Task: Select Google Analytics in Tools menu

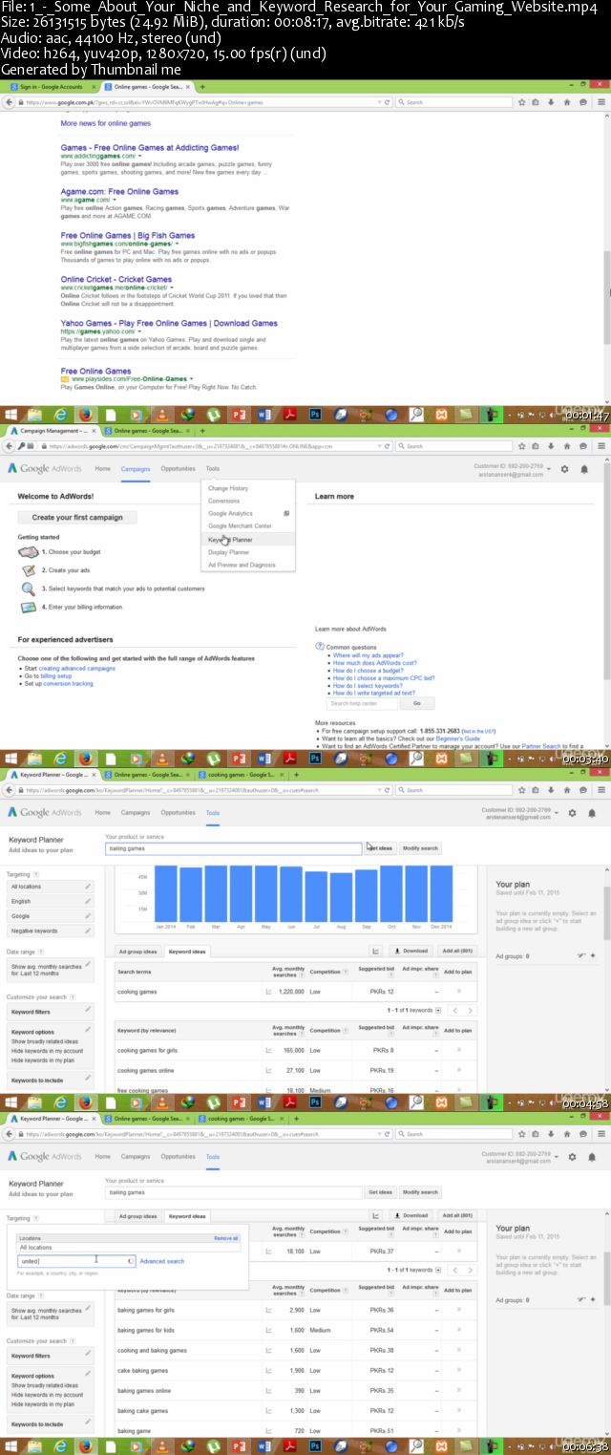Action: [x=230, y=514]
